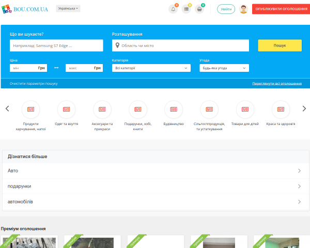Click the Увійти login button
Viewport: 310px width, 248px height.
click(x=226, y=9)
